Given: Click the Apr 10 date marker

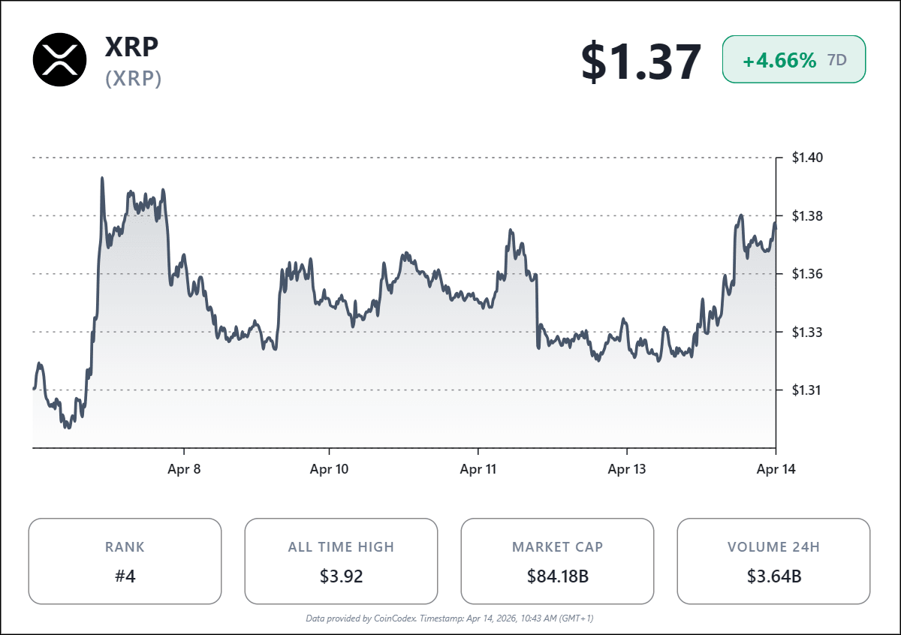Looking at the screenshot, I should (329, 470).
